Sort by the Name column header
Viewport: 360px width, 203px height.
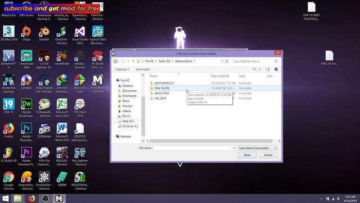[154, 76]
